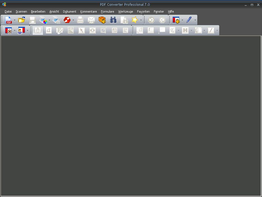
Task: Open the Datei menu
Action: coord(8,11)
